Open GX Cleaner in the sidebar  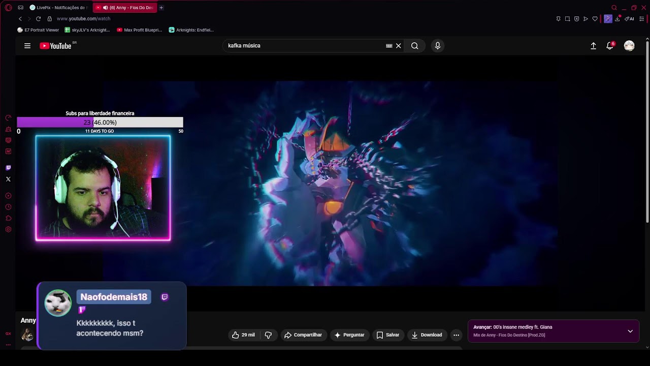coord(8,129)
